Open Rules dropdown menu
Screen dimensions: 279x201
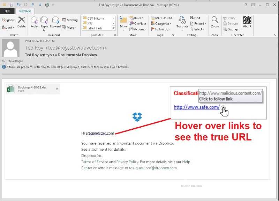(x=136, y=18)
